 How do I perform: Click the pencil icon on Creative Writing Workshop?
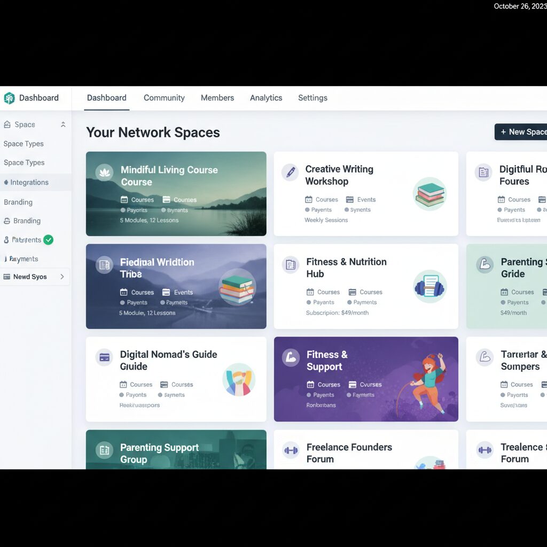pos(290,172)
